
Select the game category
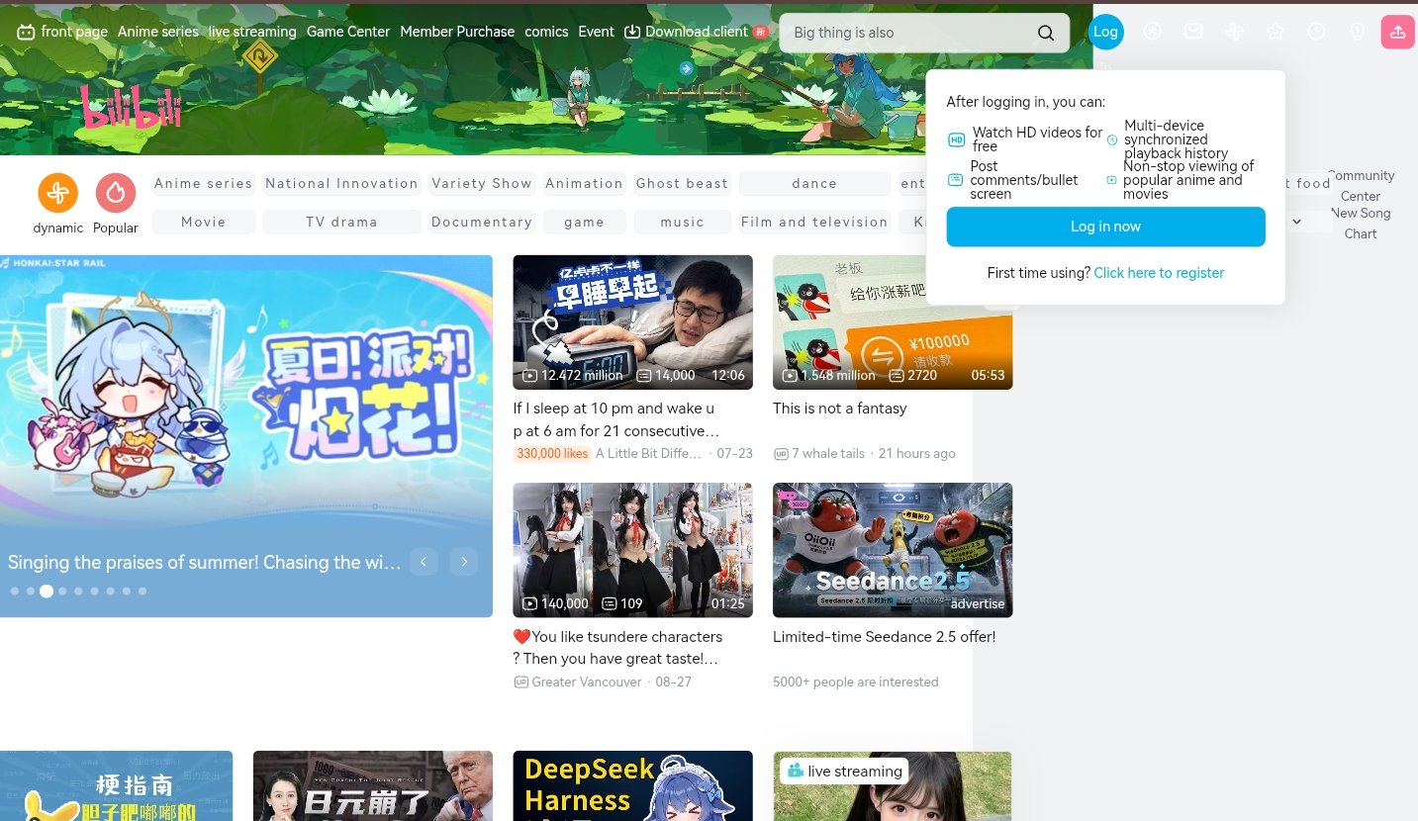[x=584, y=222]
